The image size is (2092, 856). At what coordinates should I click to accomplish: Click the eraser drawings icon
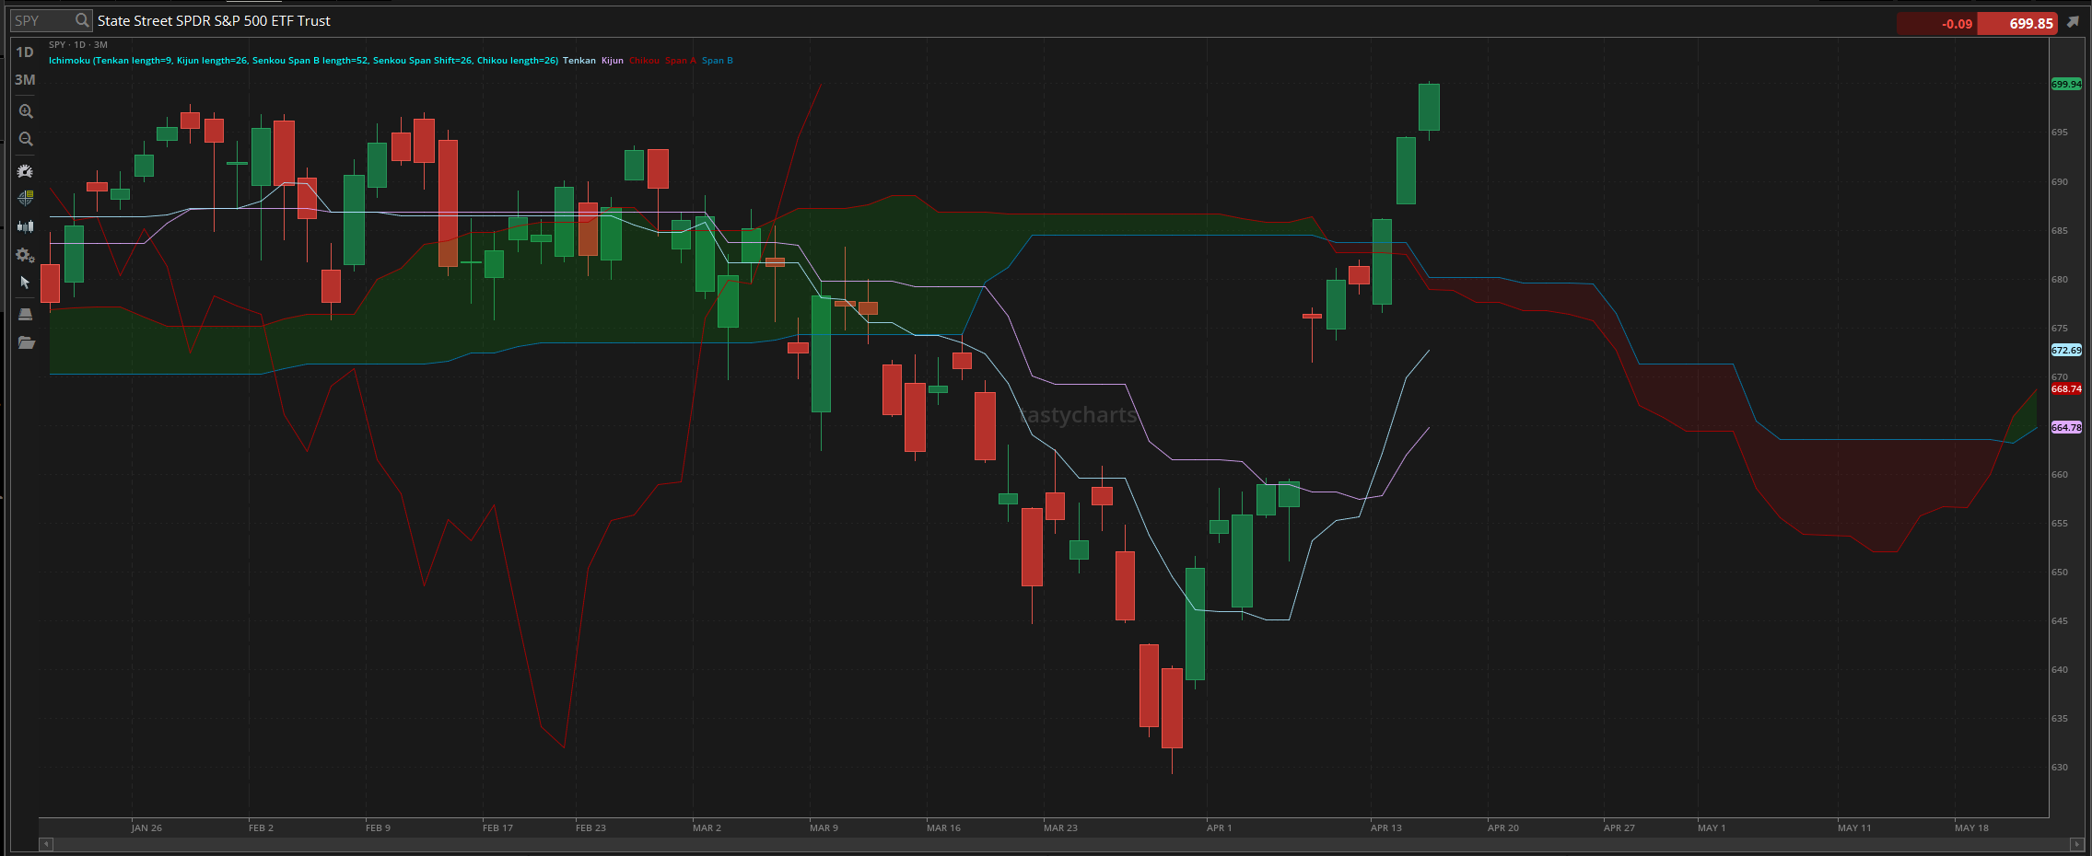tap(26, 315)
